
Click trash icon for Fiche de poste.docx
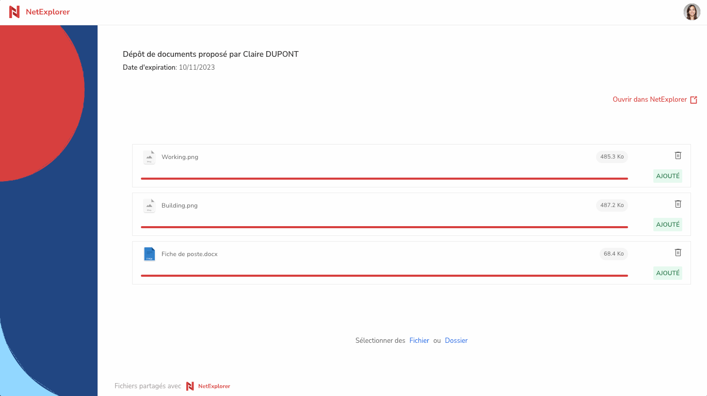click(x=678, y=252)
